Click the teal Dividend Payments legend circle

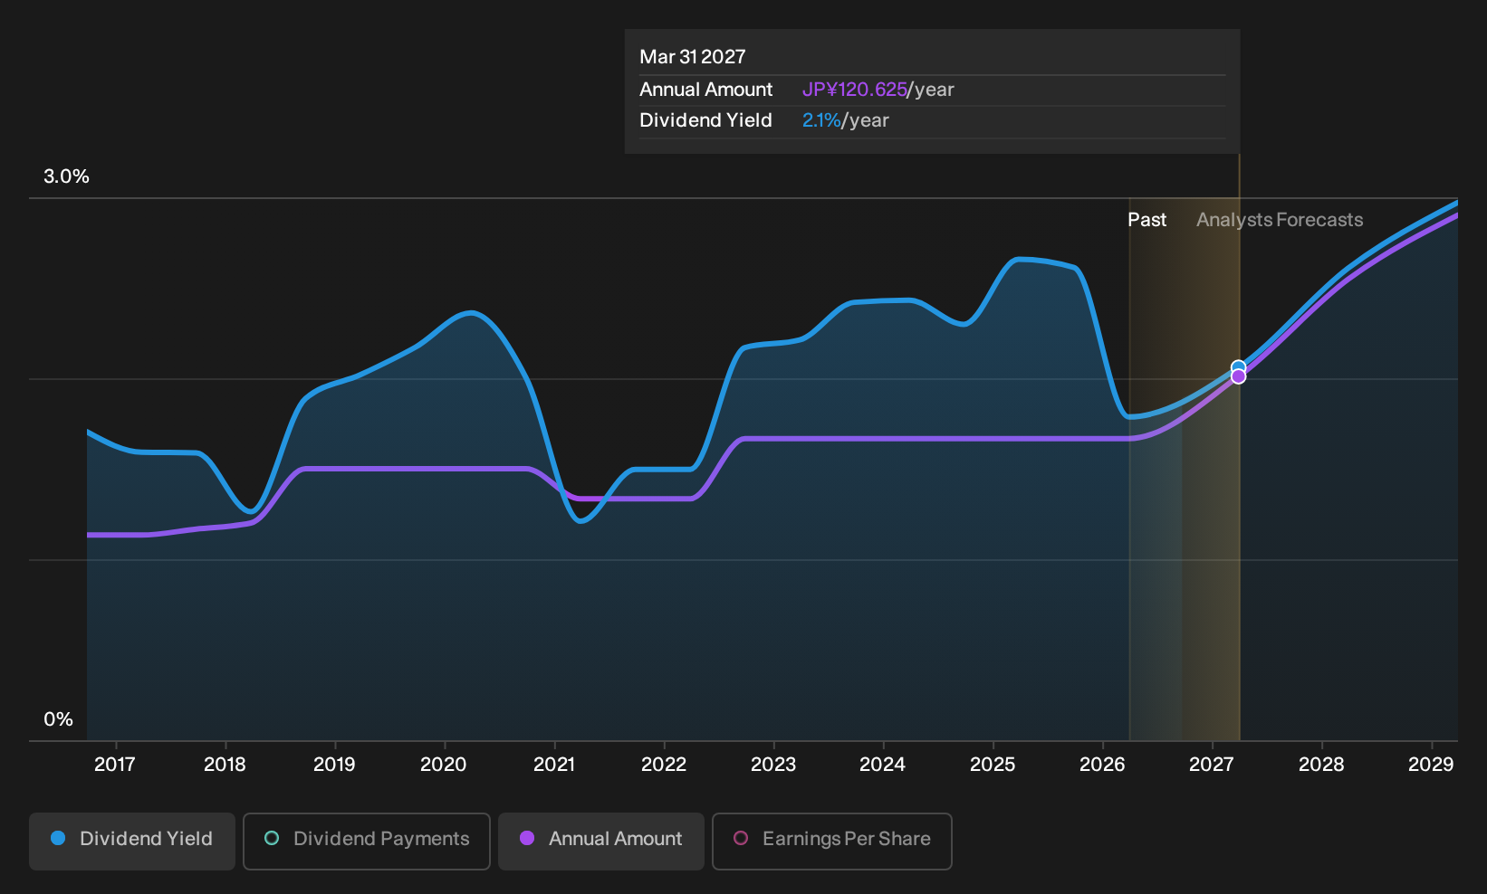pos(272,838)
